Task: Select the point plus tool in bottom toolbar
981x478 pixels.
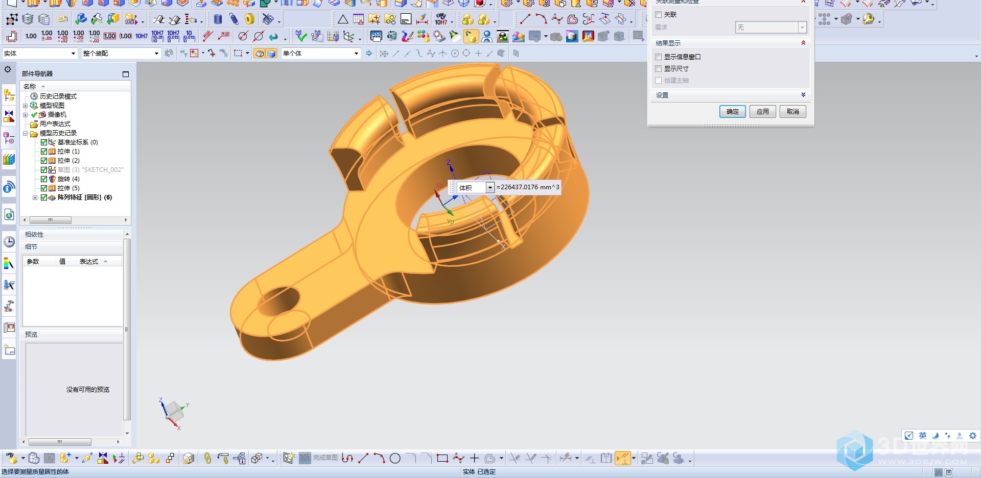Action: (475, 458)
